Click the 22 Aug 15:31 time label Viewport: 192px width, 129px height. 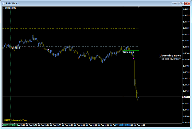(139, 125)
